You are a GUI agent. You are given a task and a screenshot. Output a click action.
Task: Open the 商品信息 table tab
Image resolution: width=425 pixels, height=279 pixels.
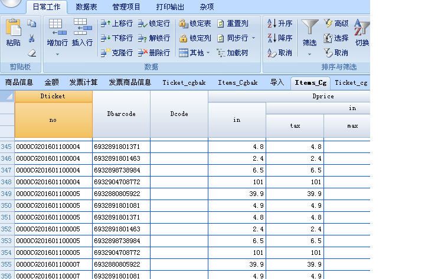tap(19, 82)
